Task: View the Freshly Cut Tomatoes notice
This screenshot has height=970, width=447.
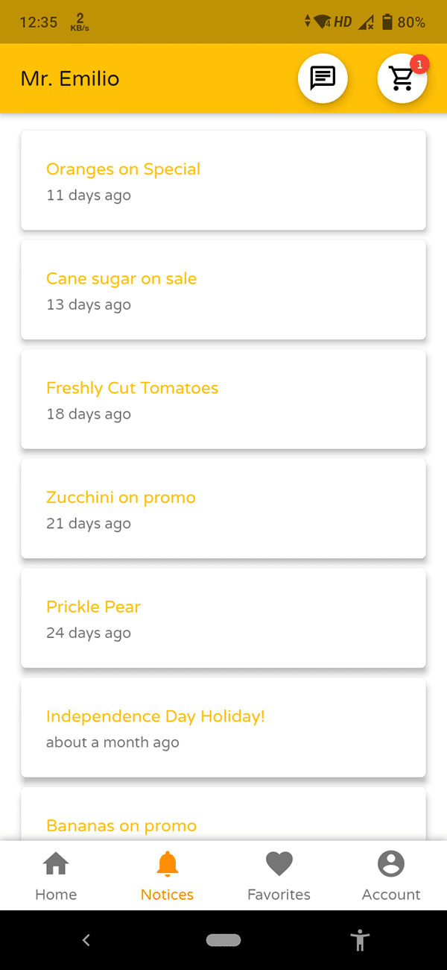Action: pyautogui.click(x=223, y=399)
